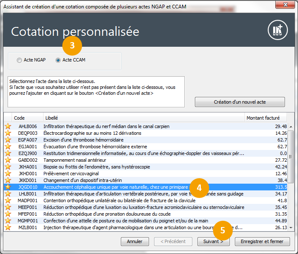The height and width of the screenshot is (254, 298).
Task: Click Enregistrer et fermer button
Action: [x=262, y=242]
